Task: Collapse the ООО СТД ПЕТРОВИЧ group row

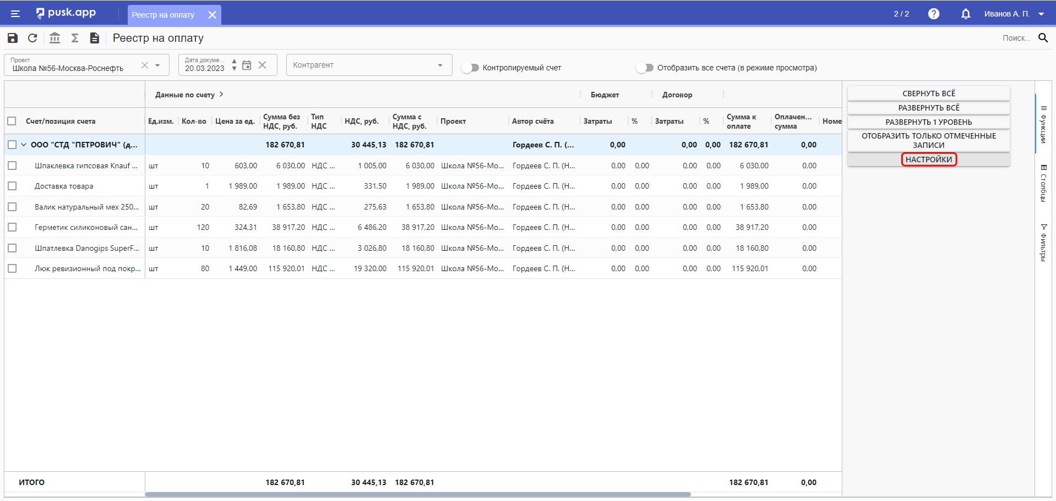Action: pyautogui.click(x=24, y=145)
